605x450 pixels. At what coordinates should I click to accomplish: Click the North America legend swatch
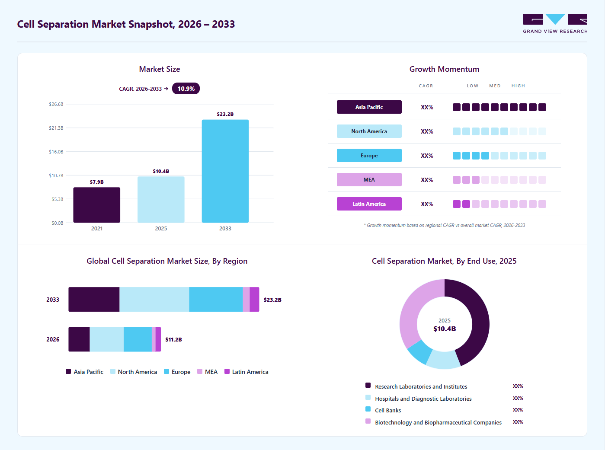113,371
